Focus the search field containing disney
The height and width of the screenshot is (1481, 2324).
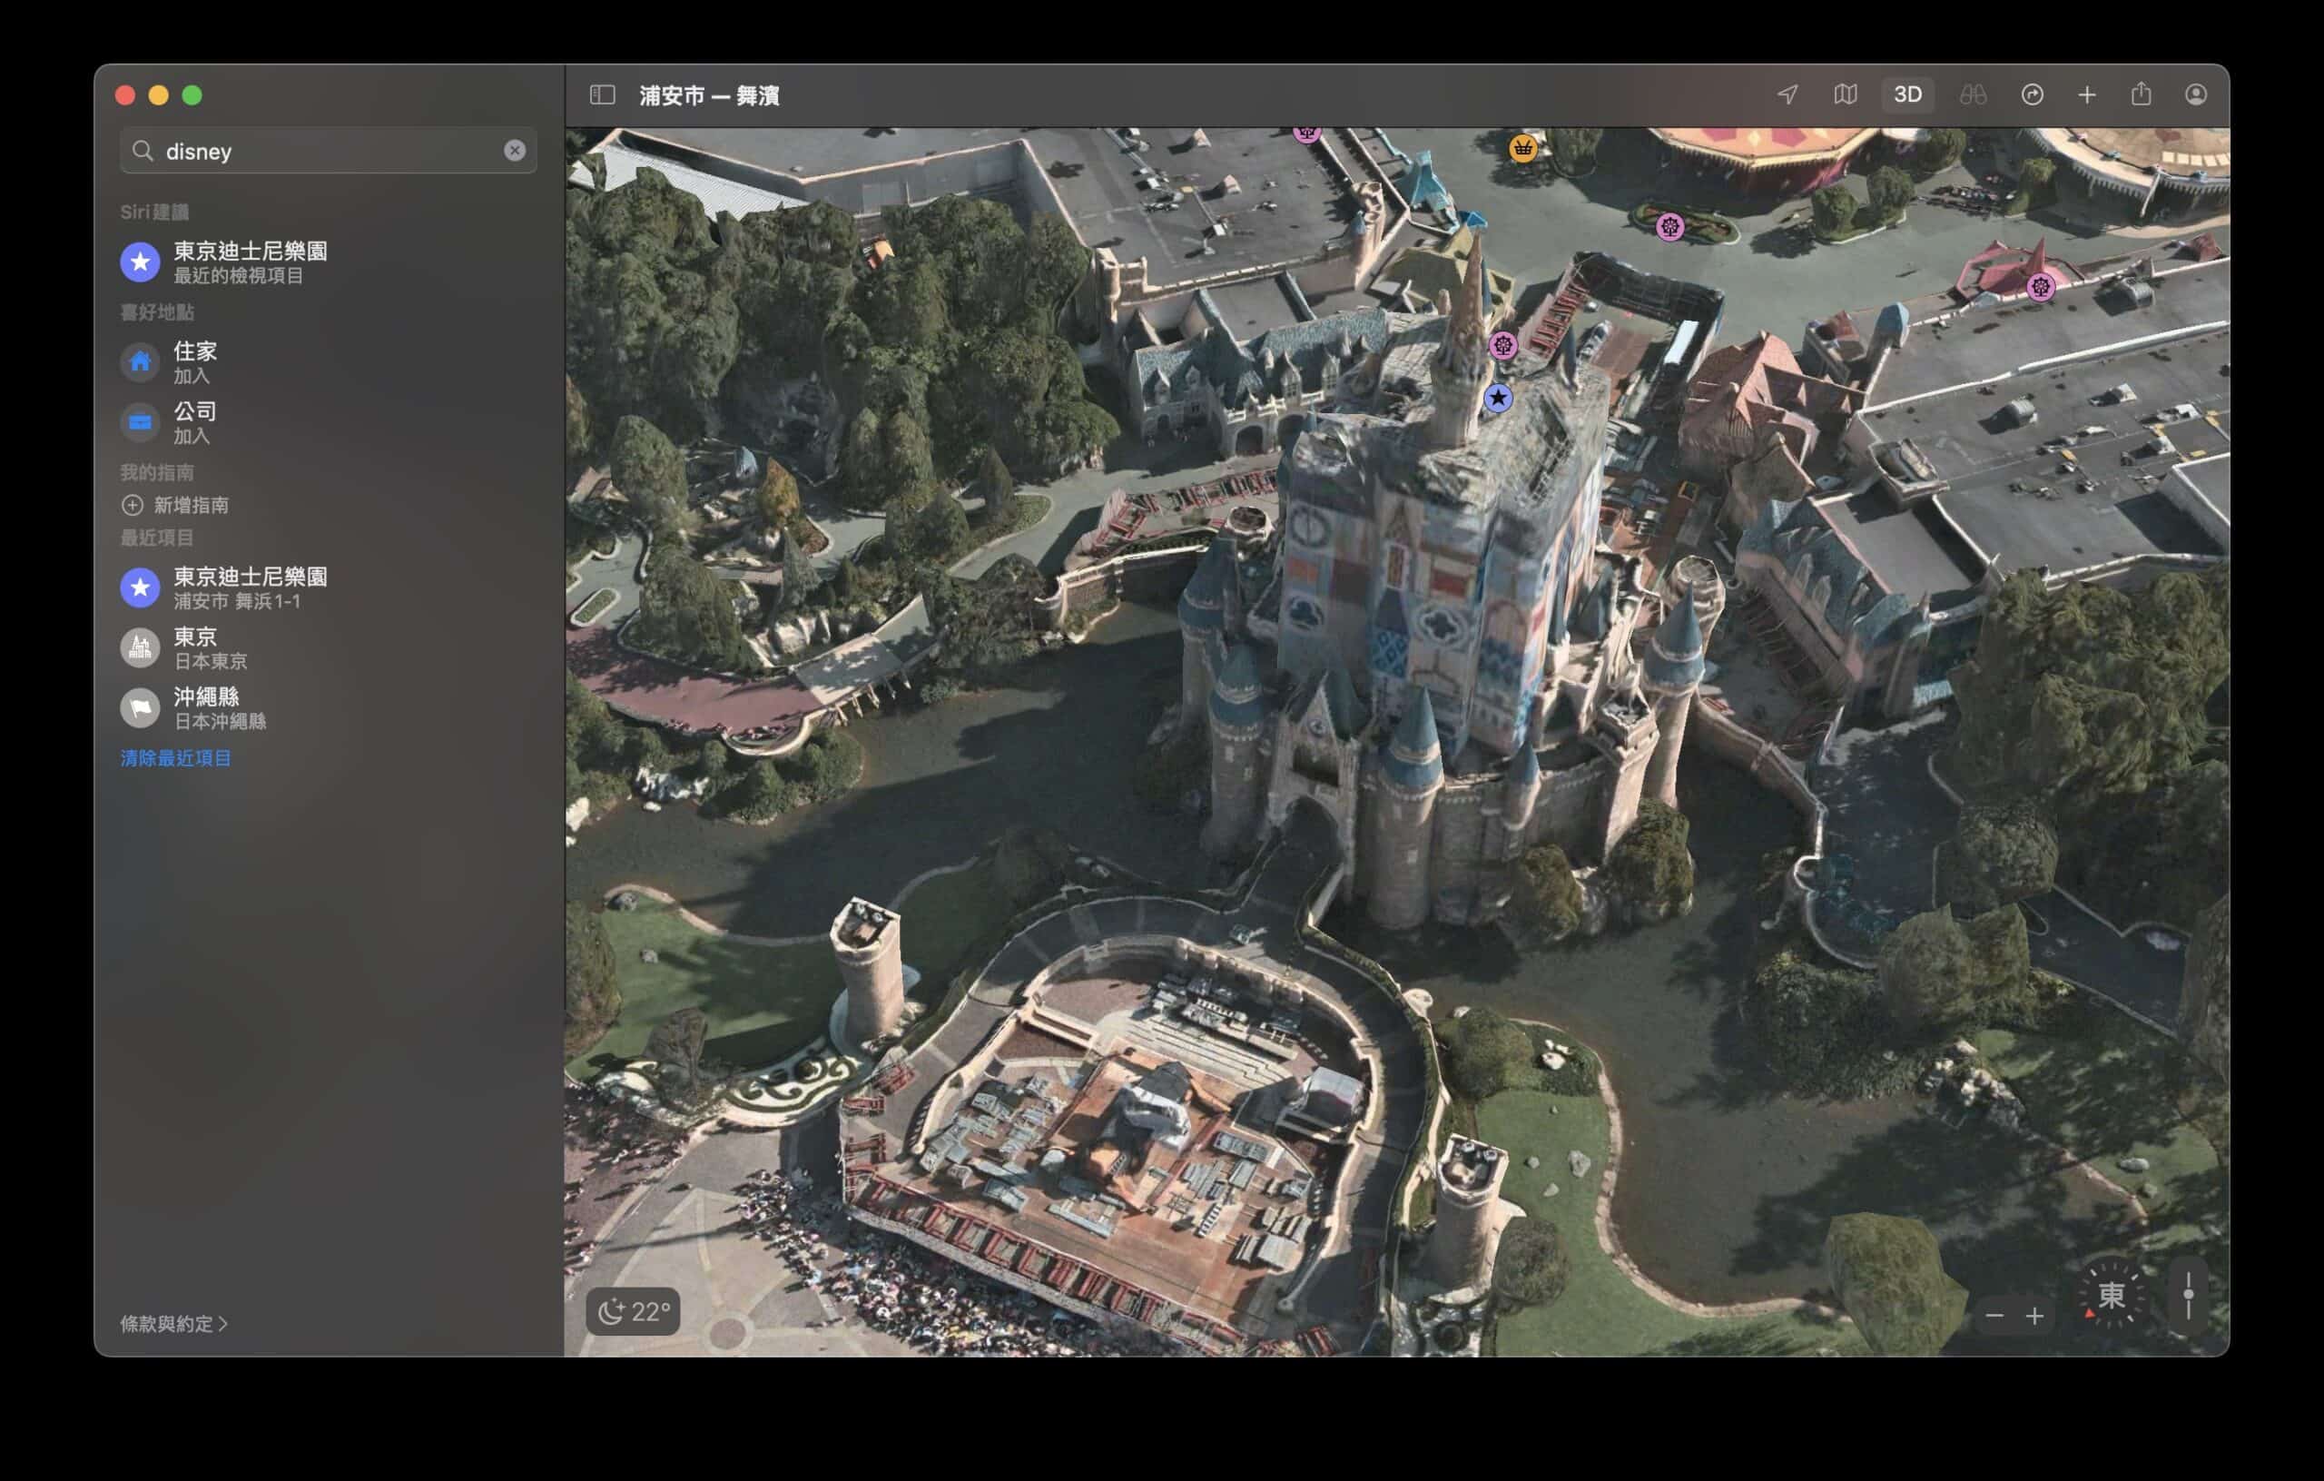tap(328, 151)
